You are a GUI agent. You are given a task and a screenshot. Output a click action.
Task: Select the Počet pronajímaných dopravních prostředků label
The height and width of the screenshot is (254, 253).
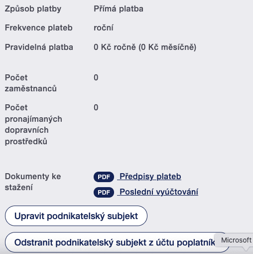33,125
